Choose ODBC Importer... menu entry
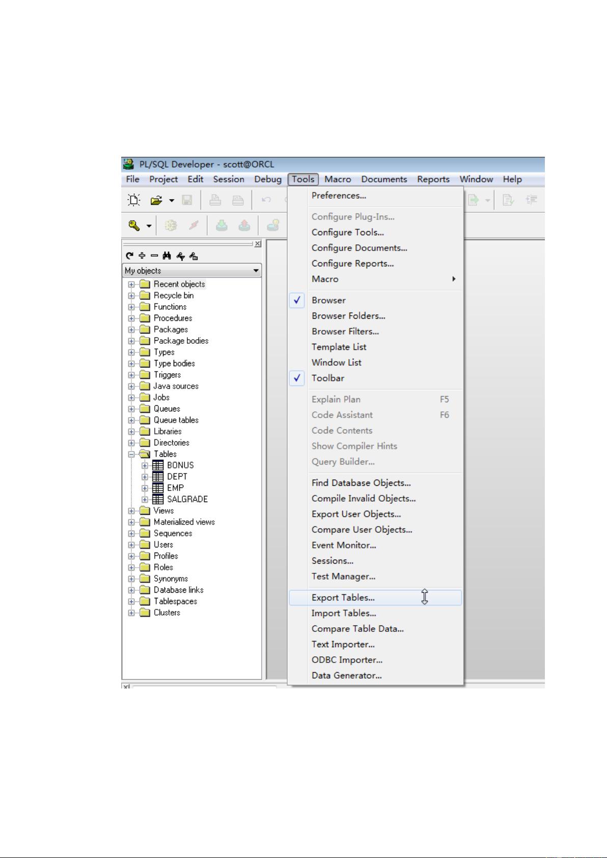The image size is (607, 858). click(x=376, y=660)
